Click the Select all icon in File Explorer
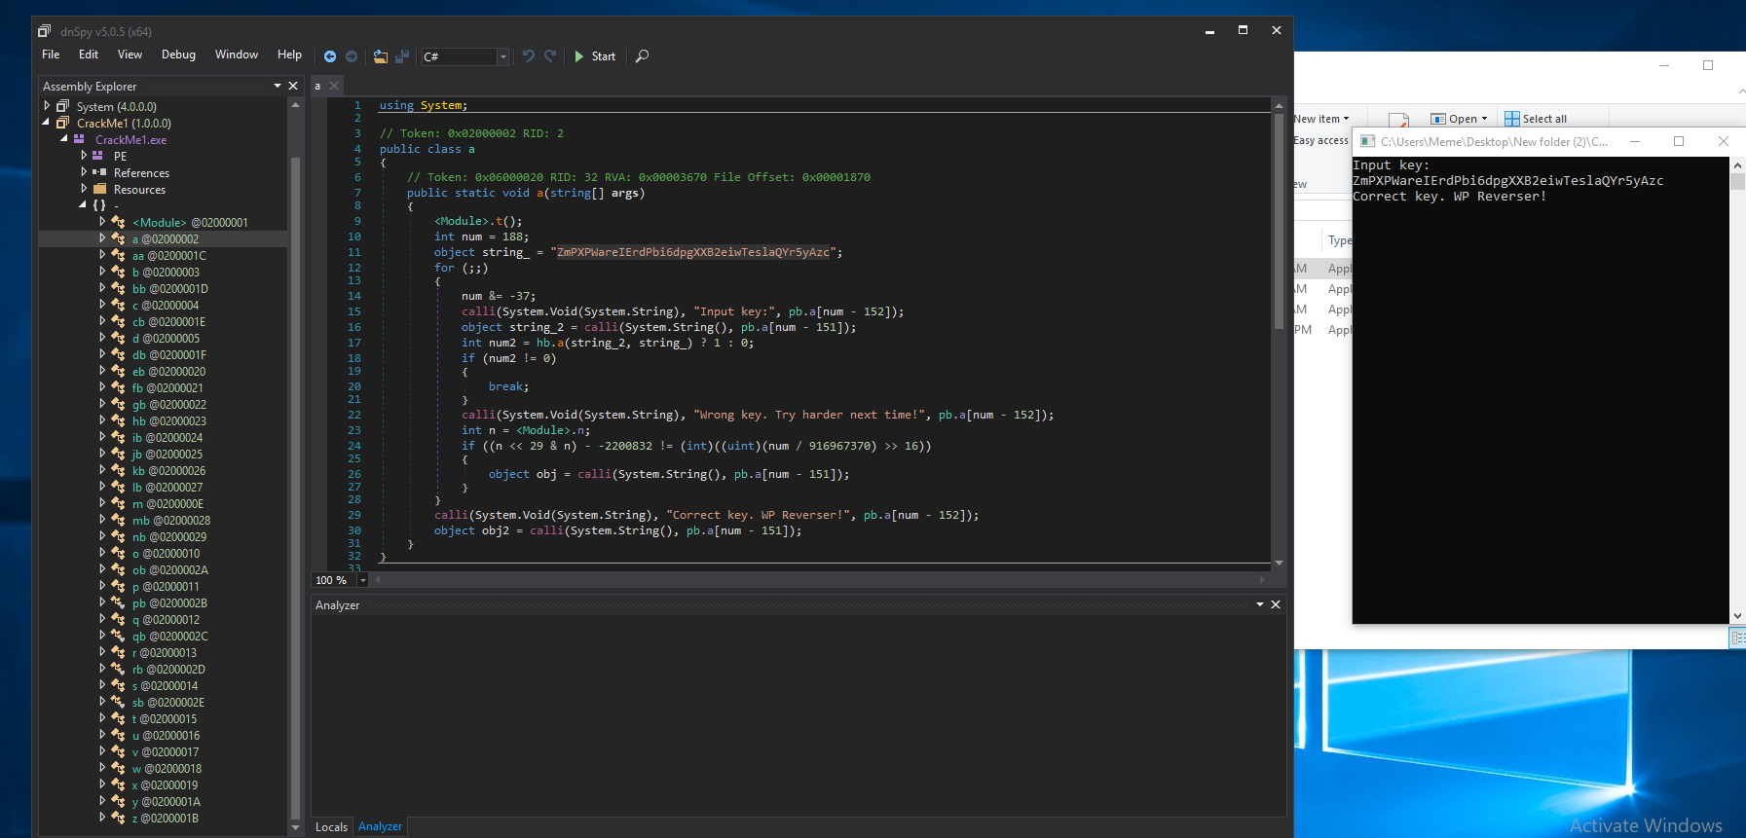1746x838 pixels. (1512, 119)
